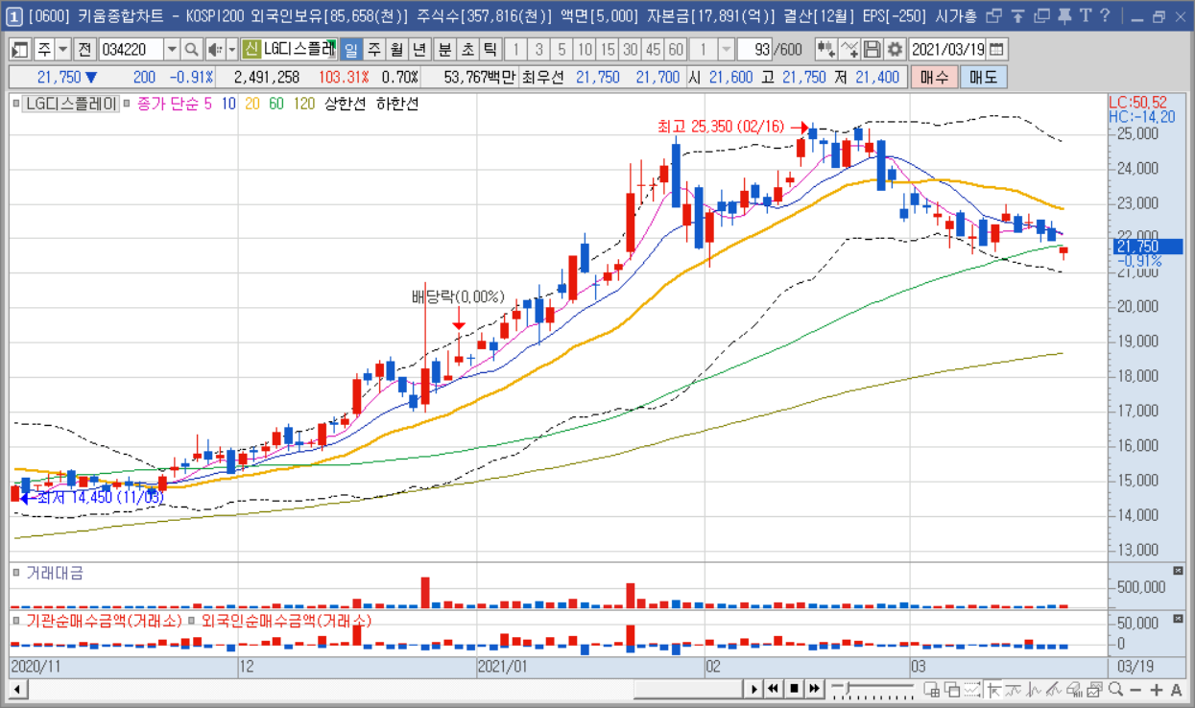The height and width of the screenshot is (708, 1195).
Task: Click the 배당락(0.00%) chart annotation
Action: coord(458,297)
